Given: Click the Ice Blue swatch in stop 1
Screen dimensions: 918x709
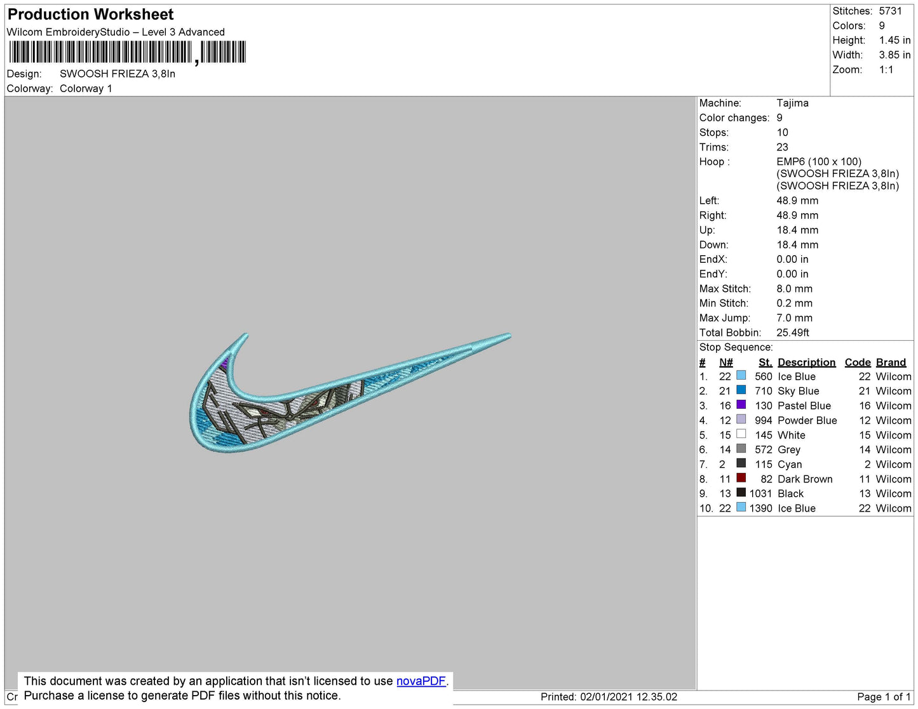Looking at the screenshot, I should click(741, 376).
